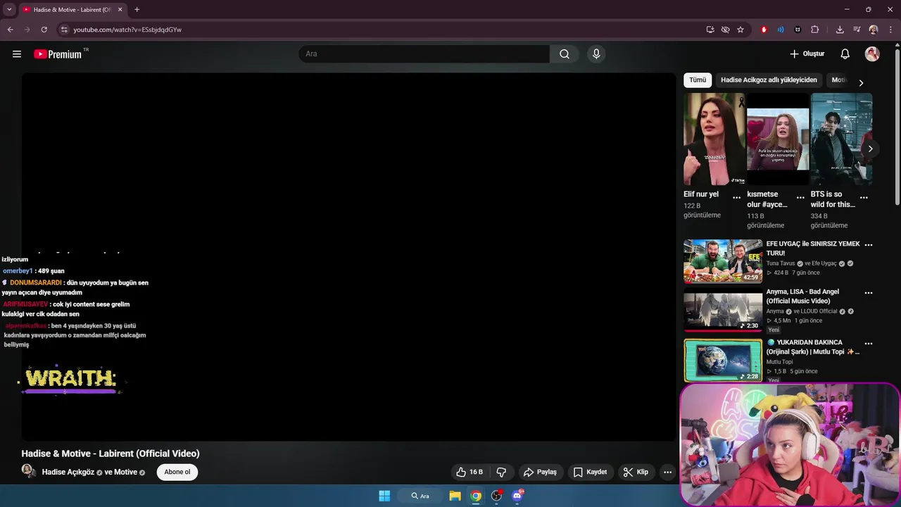The width and height of the screenshot is (901, 507).
Task: Install app icon in address bar
Action: click(710, 30)
